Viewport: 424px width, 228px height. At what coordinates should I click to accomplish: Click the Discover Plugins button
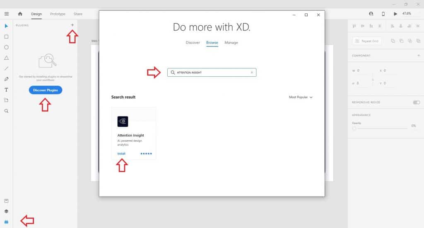tap(46, 90)
